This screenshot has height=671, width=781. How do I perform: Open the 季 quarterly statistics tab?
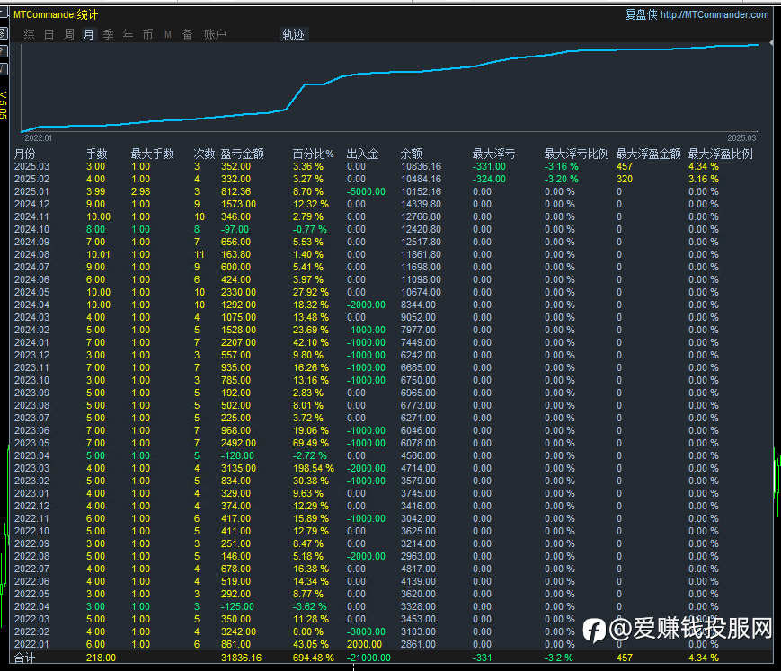point(108,34)
